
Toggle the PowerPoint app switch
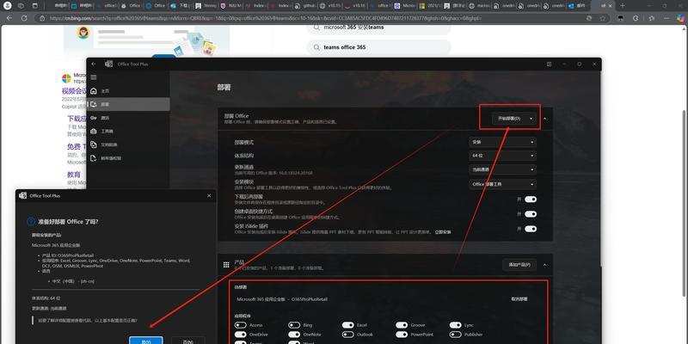pos(402,335)
